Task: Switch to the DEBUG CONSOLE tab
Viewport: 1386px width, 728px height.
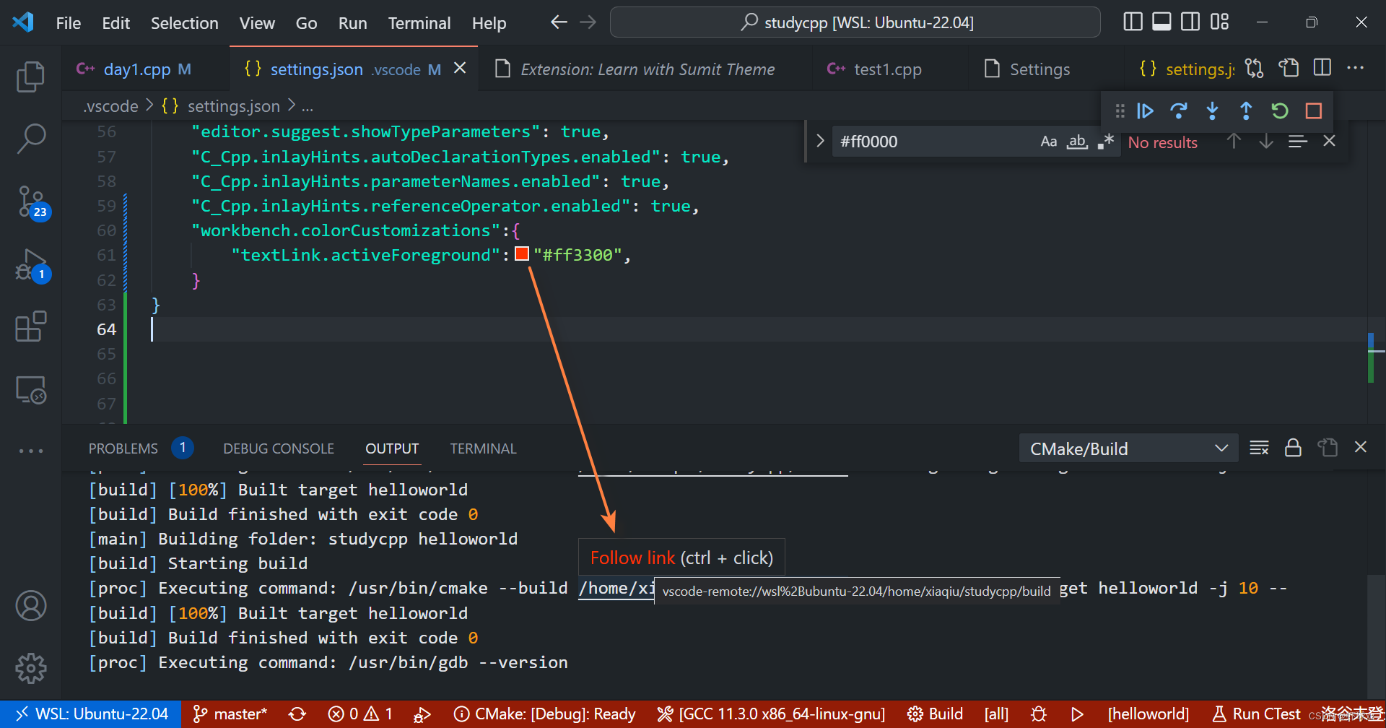Action: click(x=279, y=448)
